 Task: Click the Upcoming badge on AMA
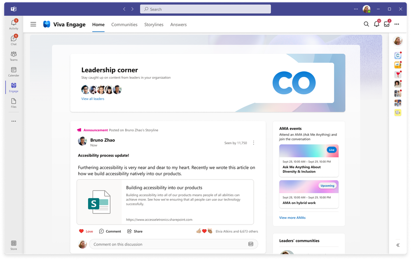[327, 186]
